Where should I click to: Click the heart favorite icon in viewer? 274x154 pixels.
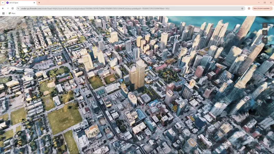265,40
